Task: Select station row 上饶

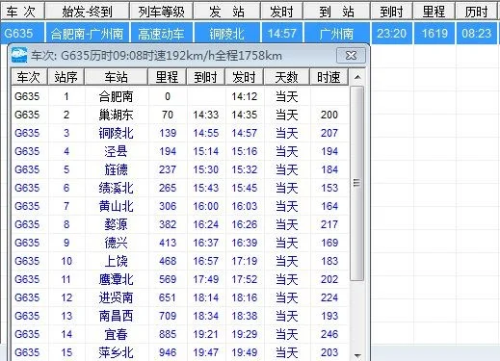Action: (180, 261)
